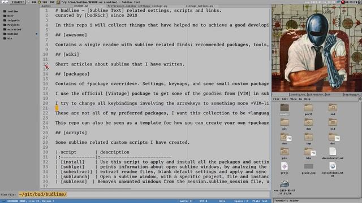The image size is (362, 203).
Task: Open the Preferences.sublime-settings tab
Action: click(128, 6)
